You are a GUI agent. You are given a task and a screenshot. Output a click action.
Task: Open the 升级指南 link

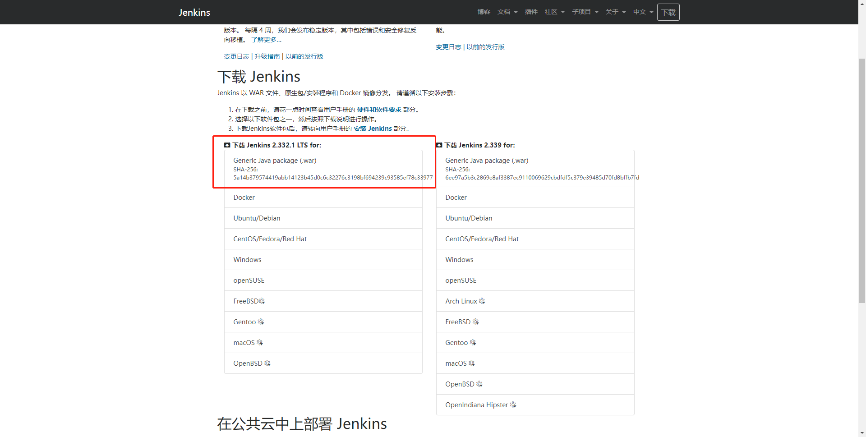(x=267, y=56)
